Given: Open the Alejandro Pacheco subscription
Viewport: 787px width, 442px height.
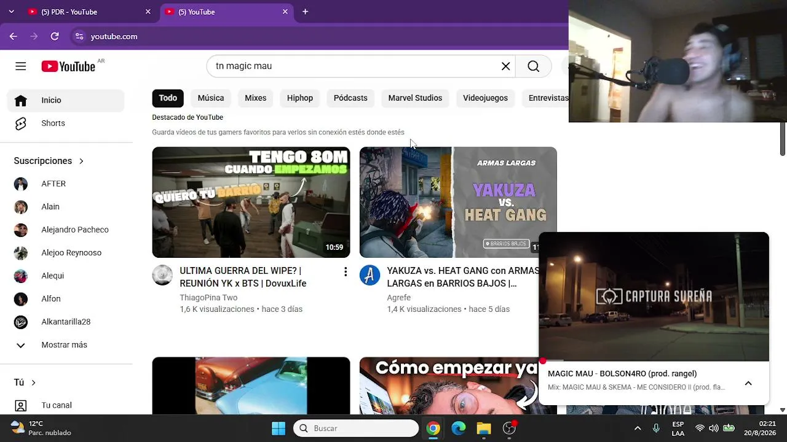Looking at the screenshot, I should [66, 230].
